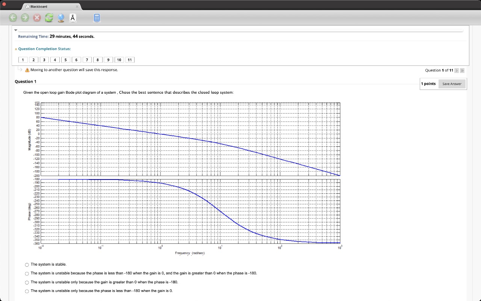The height and width of the screenshot is (301, 481).
Task: Open question 11 from the completion status bar
Action: [x=130, y=59]
